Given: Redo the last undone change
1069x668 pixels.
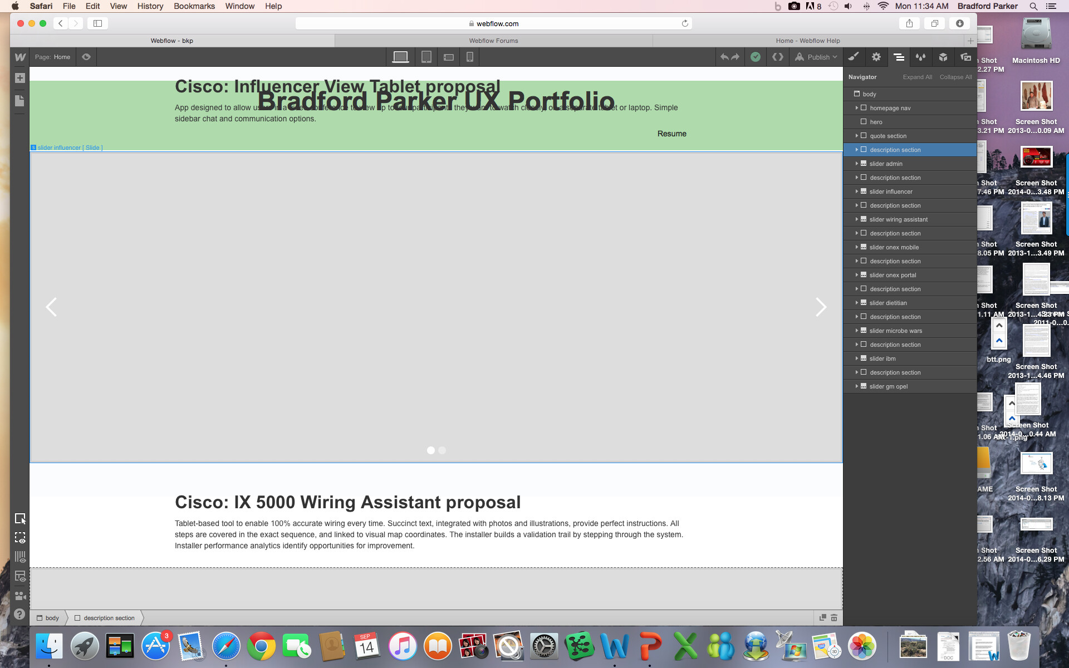Looking at the screenshot, I should click(735, 57).
